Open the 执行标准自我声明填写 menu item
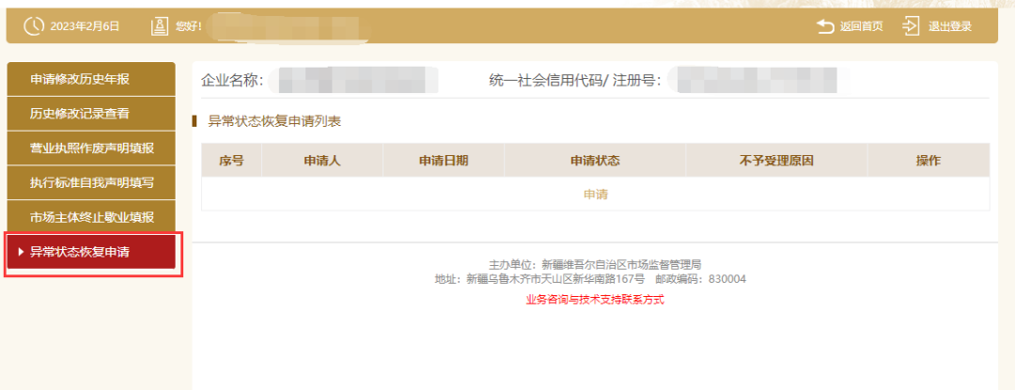Image resolution: width=1015 pixels, height=390 pixels. coord(91,183)
